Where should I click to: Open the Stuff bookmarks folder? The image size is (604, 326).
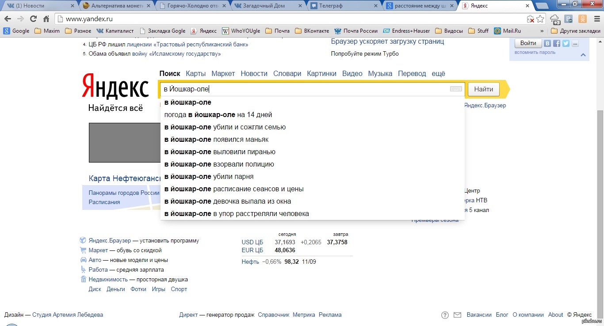478,31
